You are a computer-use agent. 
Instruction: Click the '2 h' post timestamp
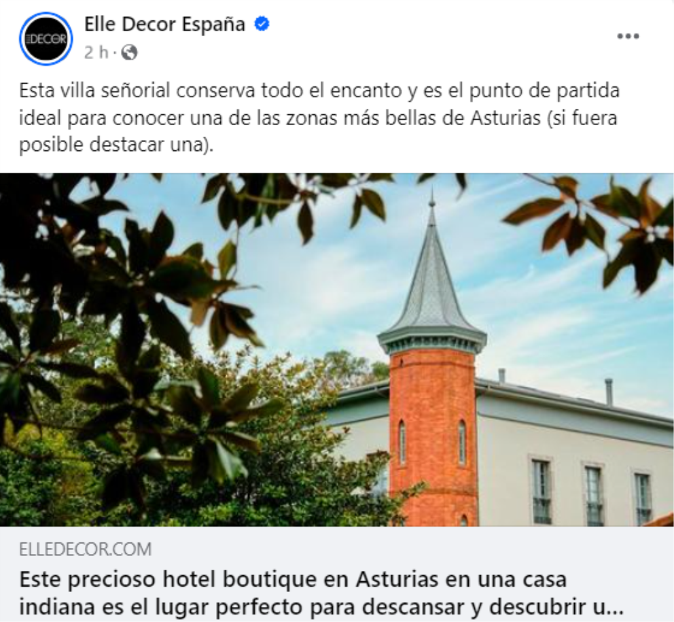tap(96, 53)
